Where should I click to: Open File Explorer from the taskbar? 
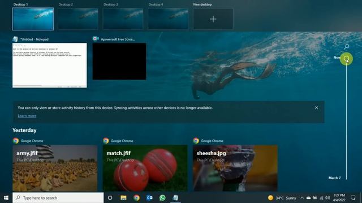click(x=123, y=198)
